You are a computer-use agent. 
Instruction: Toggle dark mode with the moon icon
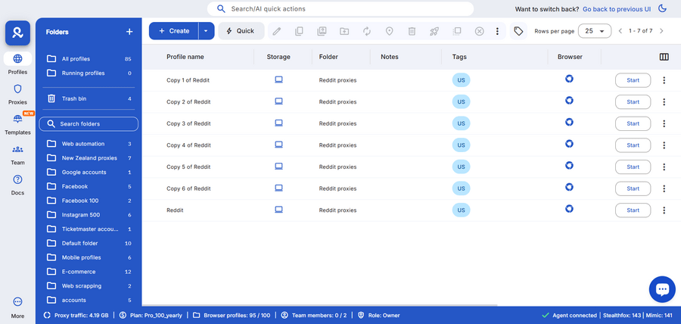(x=663, y=9)
